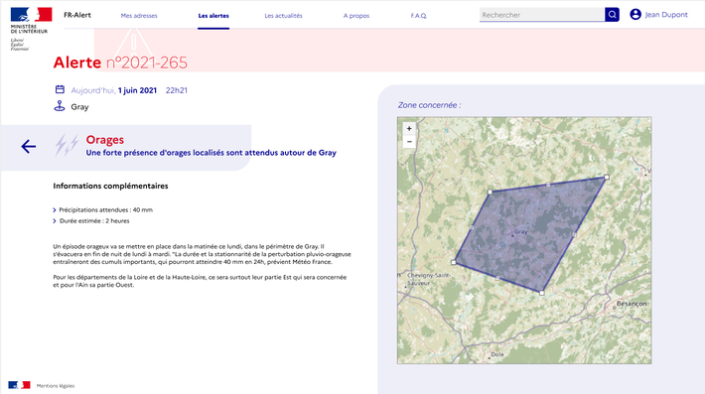Viewport: 705px width, 394px height.
Task: Go to Les actualités
Action: click(x=283, y=16)
